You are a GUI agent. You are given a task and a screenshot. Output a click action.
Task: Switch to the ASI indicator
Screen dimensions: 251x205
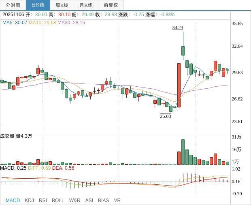(89, 201)
